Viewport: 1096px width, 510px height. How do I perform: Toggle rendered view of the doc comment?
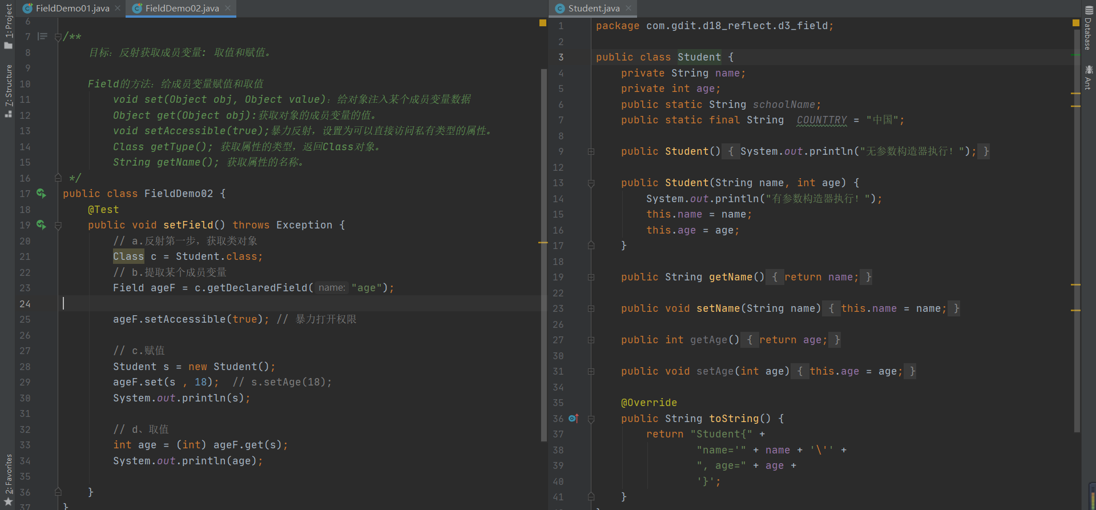[42, 37]
